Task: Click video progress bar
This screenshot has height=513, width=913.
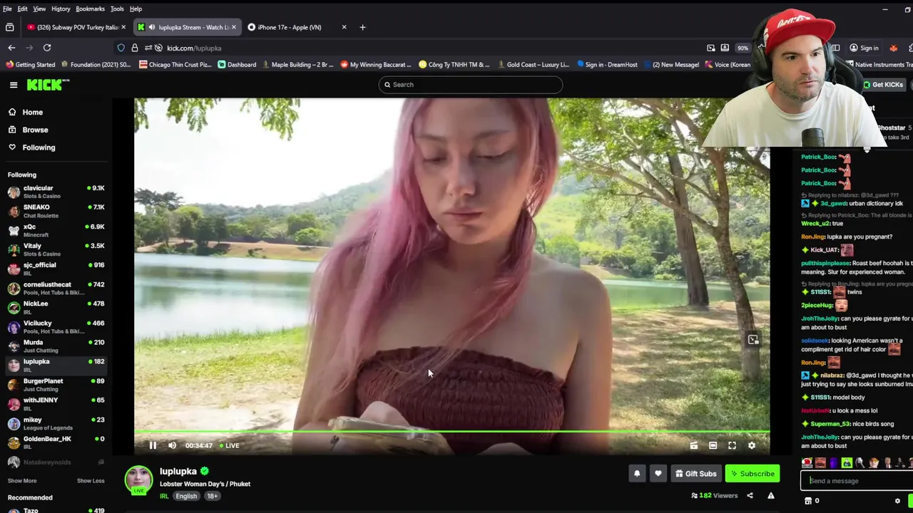Action: coord(452,432)
